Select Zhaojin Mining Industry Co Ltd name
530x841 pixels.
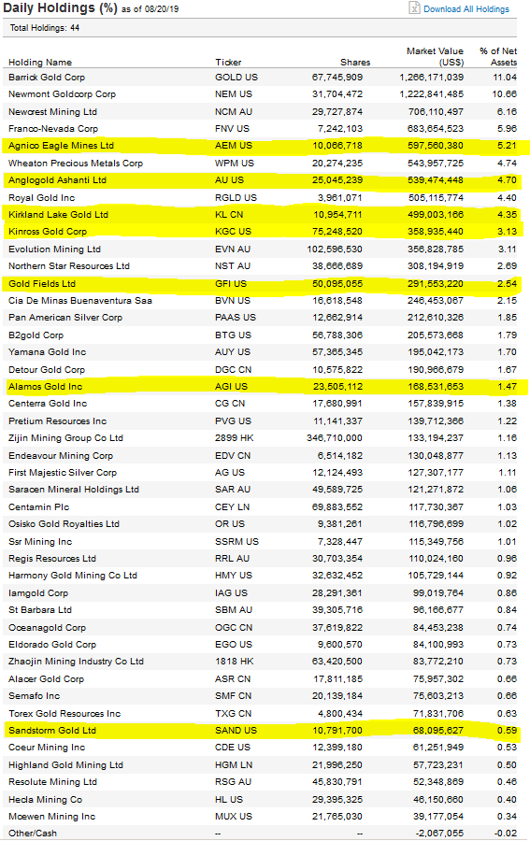76,662
